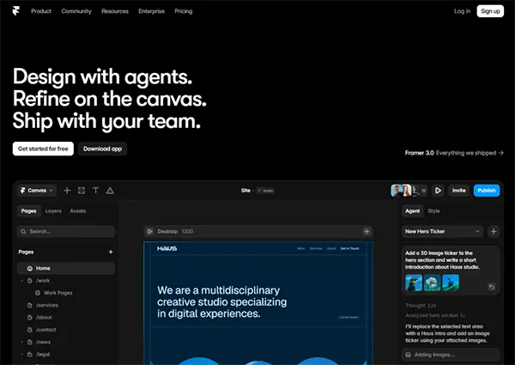Select the /about page
This screenshot has width=515, height=365.
click(44, 318)
